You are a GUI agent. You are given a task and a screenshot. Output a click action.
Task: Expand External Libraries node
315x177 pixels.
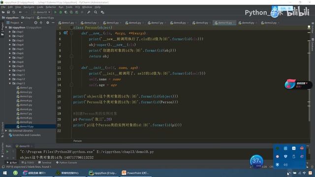pyautogui.click(x=6, y=131)
